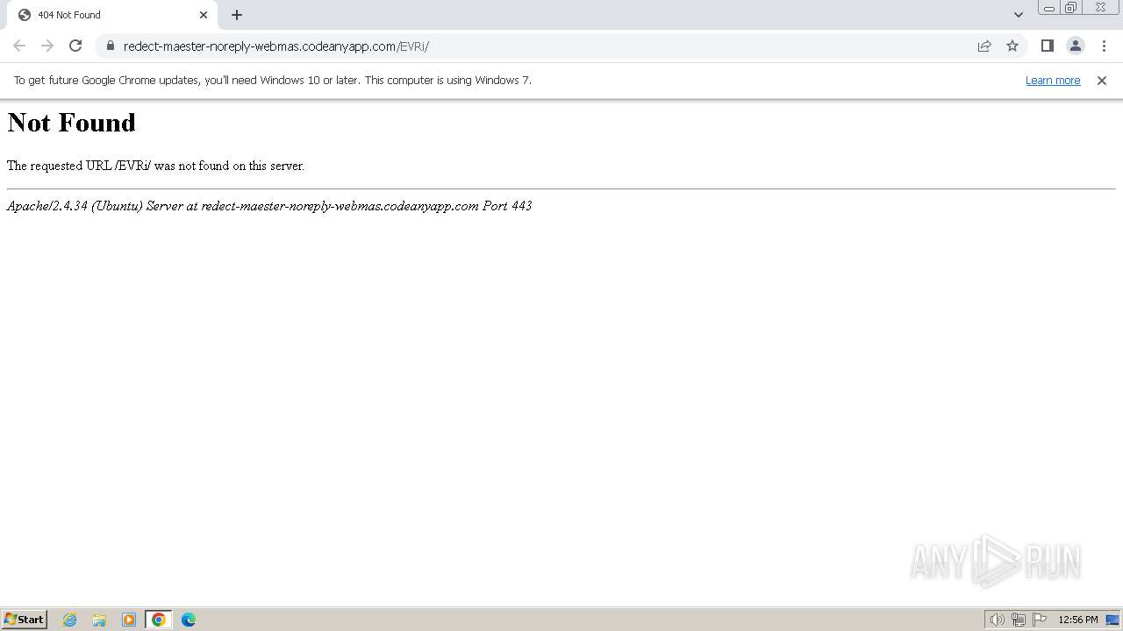Open the side panel
The width and height of the screenshot is (1123, 631).
click(x=1047, y=46)
